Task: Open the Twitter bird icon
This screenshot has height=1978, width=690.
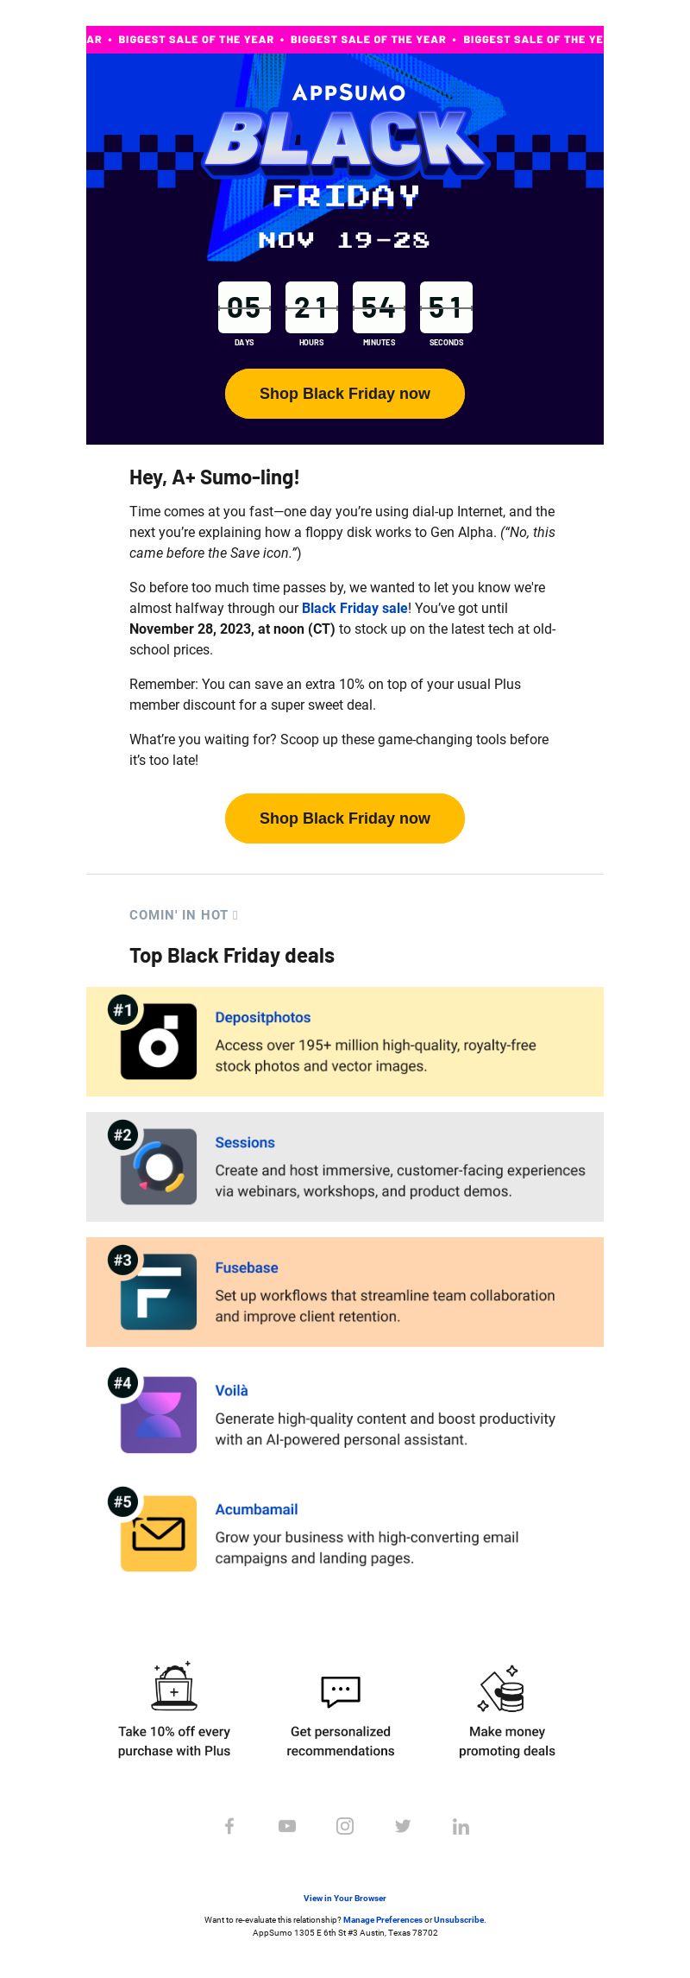Action: coord(403,1825)
